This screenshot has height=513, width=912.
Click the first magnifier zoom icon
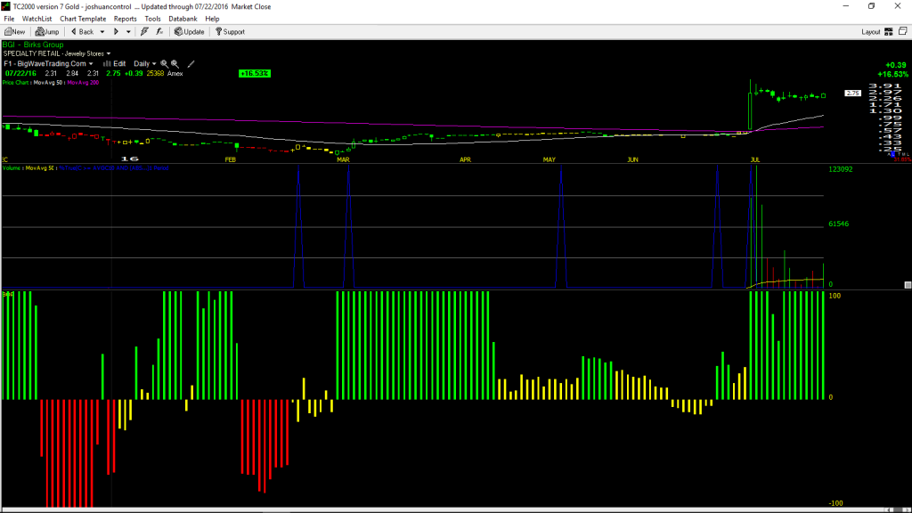165,64
